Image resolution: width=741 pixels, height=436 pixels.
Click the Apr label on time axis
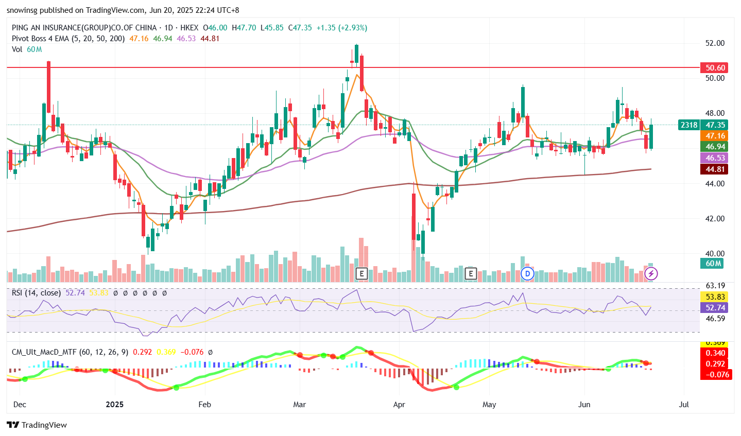tap(399, 405)
